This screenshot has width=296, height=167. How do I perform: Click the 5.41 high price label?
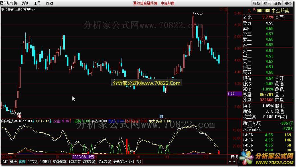coord(200,14)
